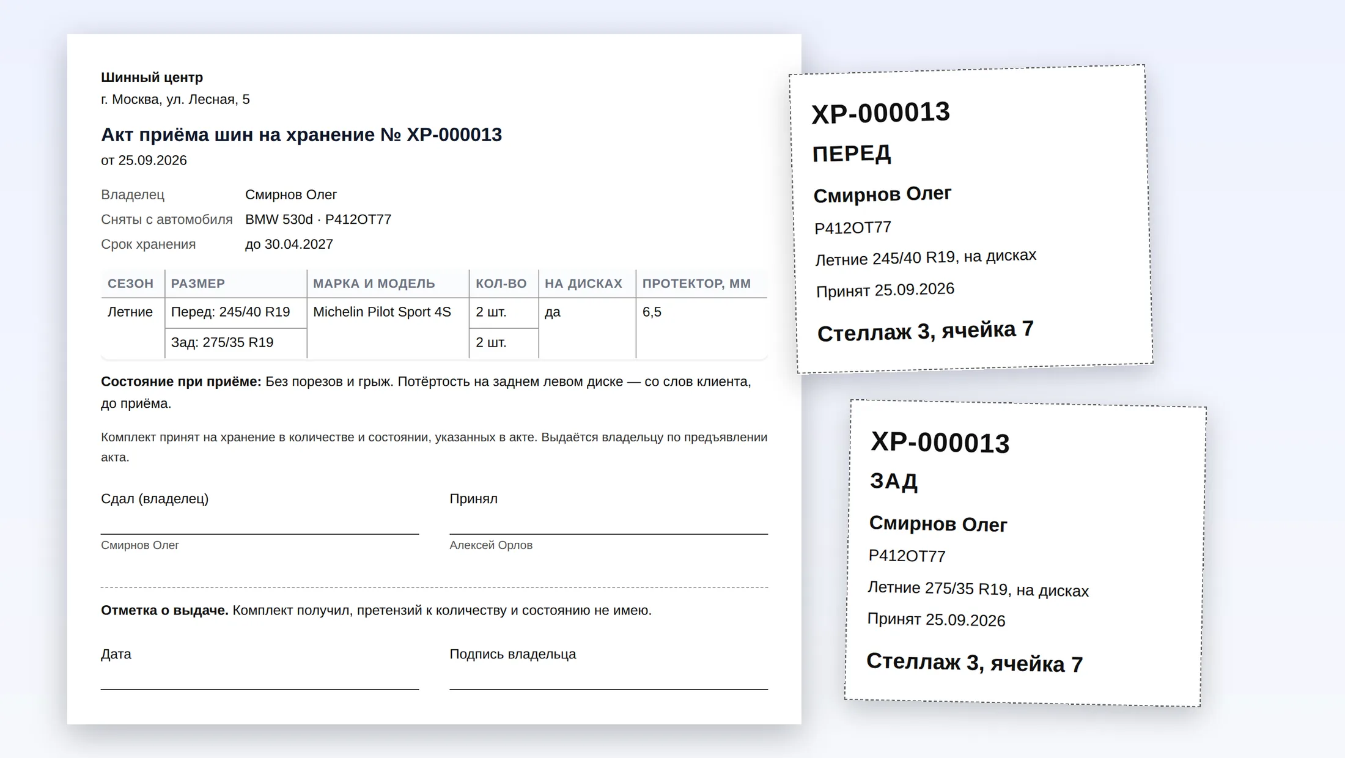
Task: Click 'Р412ОТ77' plate on the ПЕРЕД tag
Action: (x=853, y=228)
